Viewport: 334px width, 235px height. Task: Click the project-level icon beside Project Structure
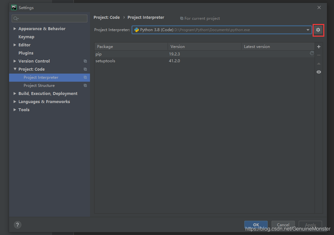coord(85,86)
